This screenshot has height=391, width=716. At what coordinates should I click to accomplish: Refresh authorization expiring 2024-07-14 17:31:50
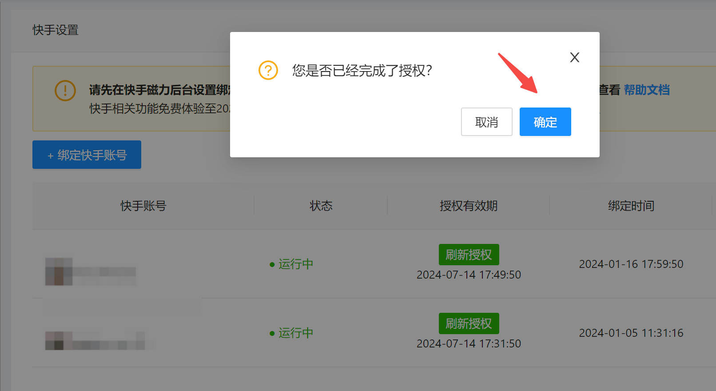[x=469, y=323]
